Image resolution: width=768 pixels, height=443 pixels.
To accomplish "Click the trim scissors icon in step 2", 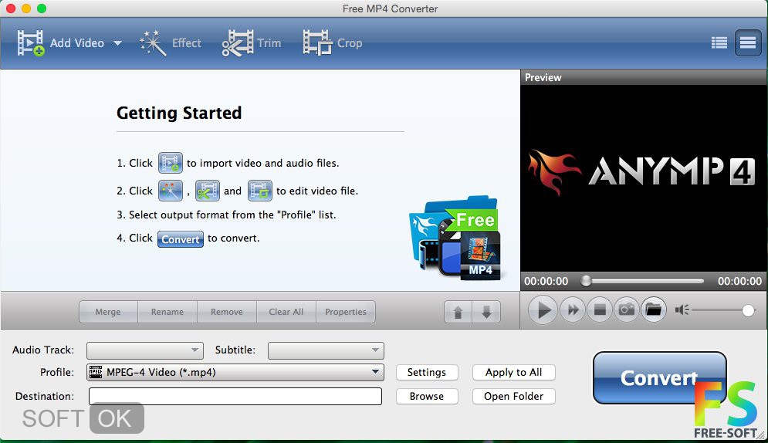I will (207, 191).
